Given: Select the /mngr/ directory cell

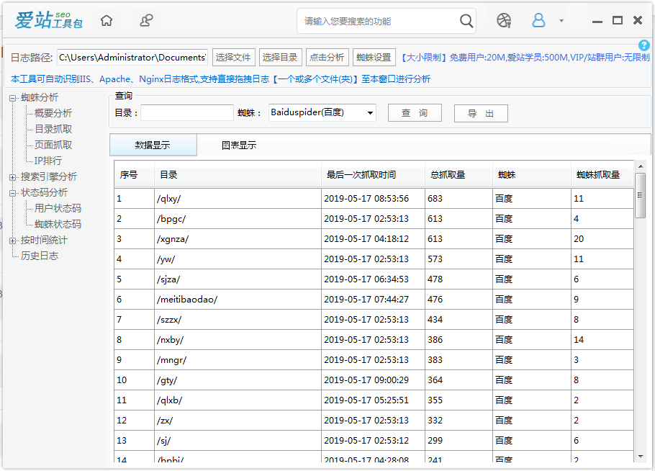Looking at the screenshot, I should point(238,360).
